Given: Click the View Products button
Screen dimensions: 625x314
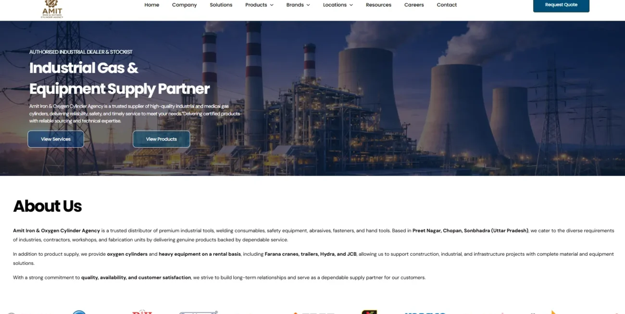Looking at the screenshot, I should (162, 139).
